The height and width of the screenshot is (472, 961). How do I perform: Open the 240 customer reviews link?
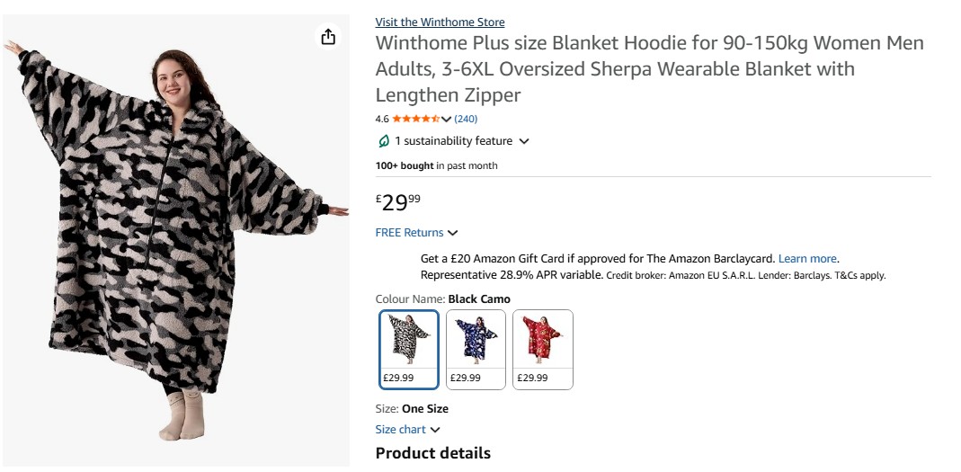click(466, 119)
